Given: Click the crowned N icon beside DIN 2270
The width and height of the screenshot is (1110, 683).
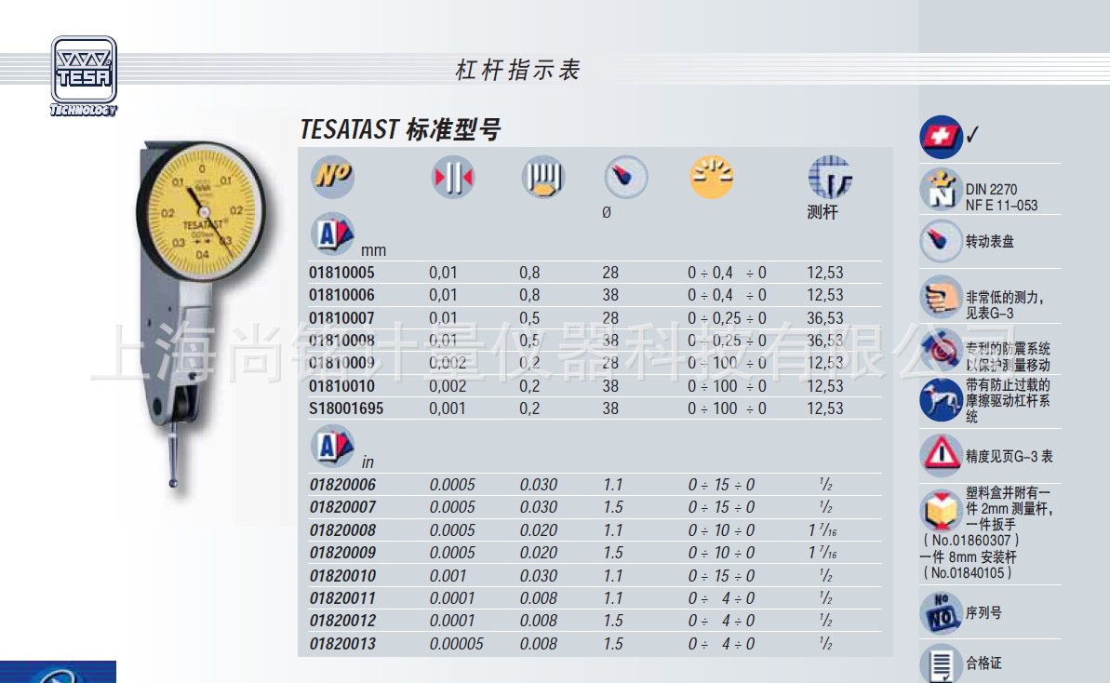Looking at the screenshot, I should tap(941, 190).
